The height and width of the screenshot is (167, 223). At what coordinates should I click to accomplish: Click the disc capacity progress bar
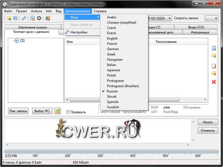click(111, 151)
